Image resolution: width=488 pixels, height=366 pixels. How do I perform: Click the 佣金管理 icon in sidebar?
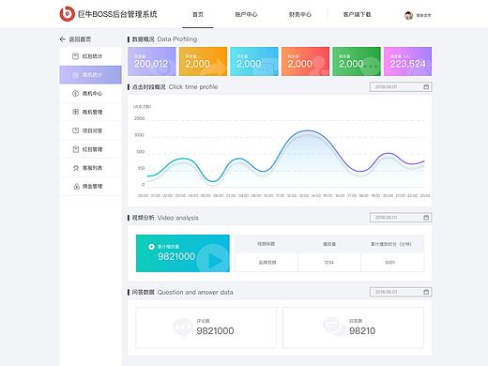(76, 187)
